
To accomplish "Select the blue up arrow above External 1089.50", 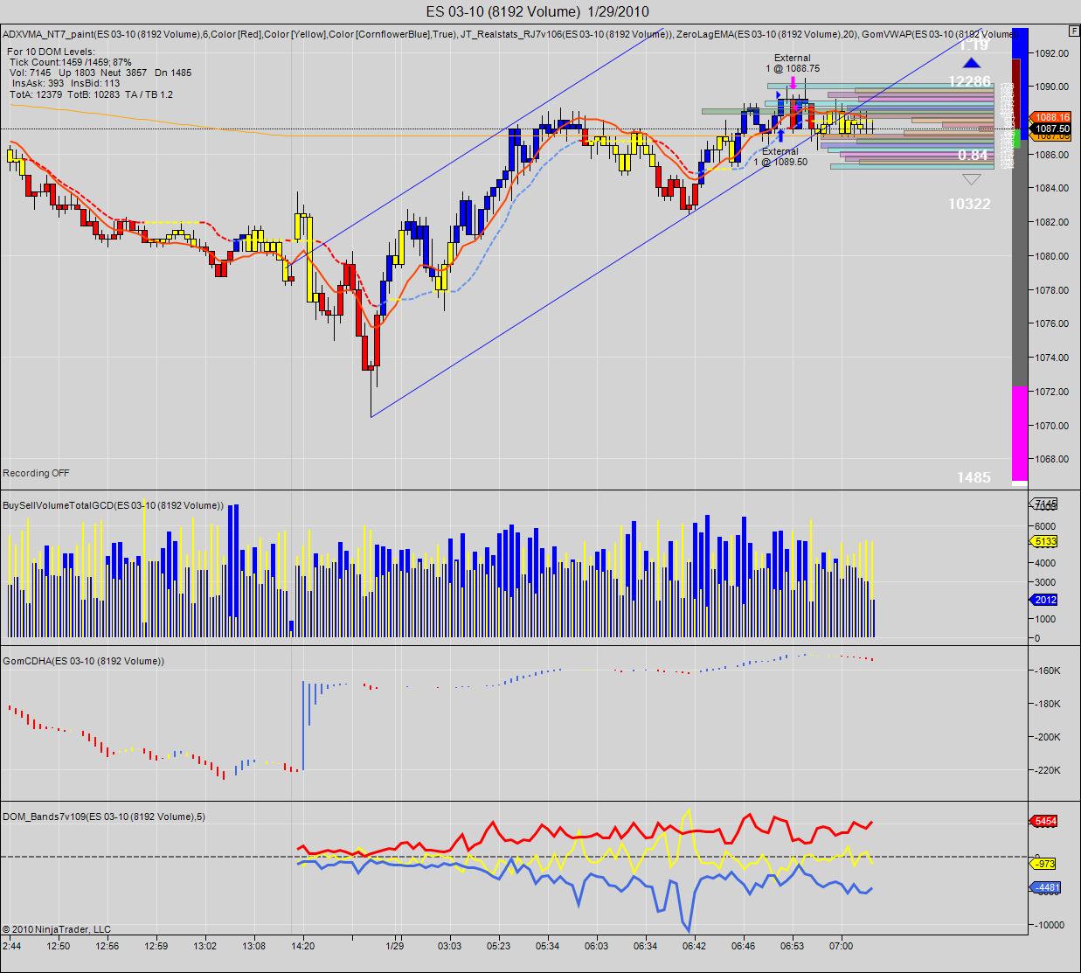I will pyautogui.click(x=780, y=136).
